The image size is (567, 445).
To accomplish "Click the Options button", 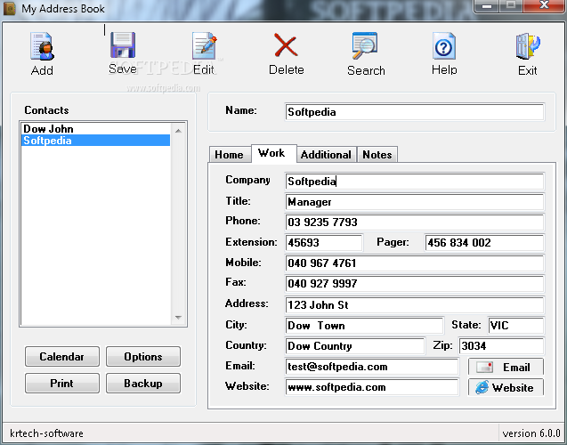I will pyautogui.click(x=143, y=356).
